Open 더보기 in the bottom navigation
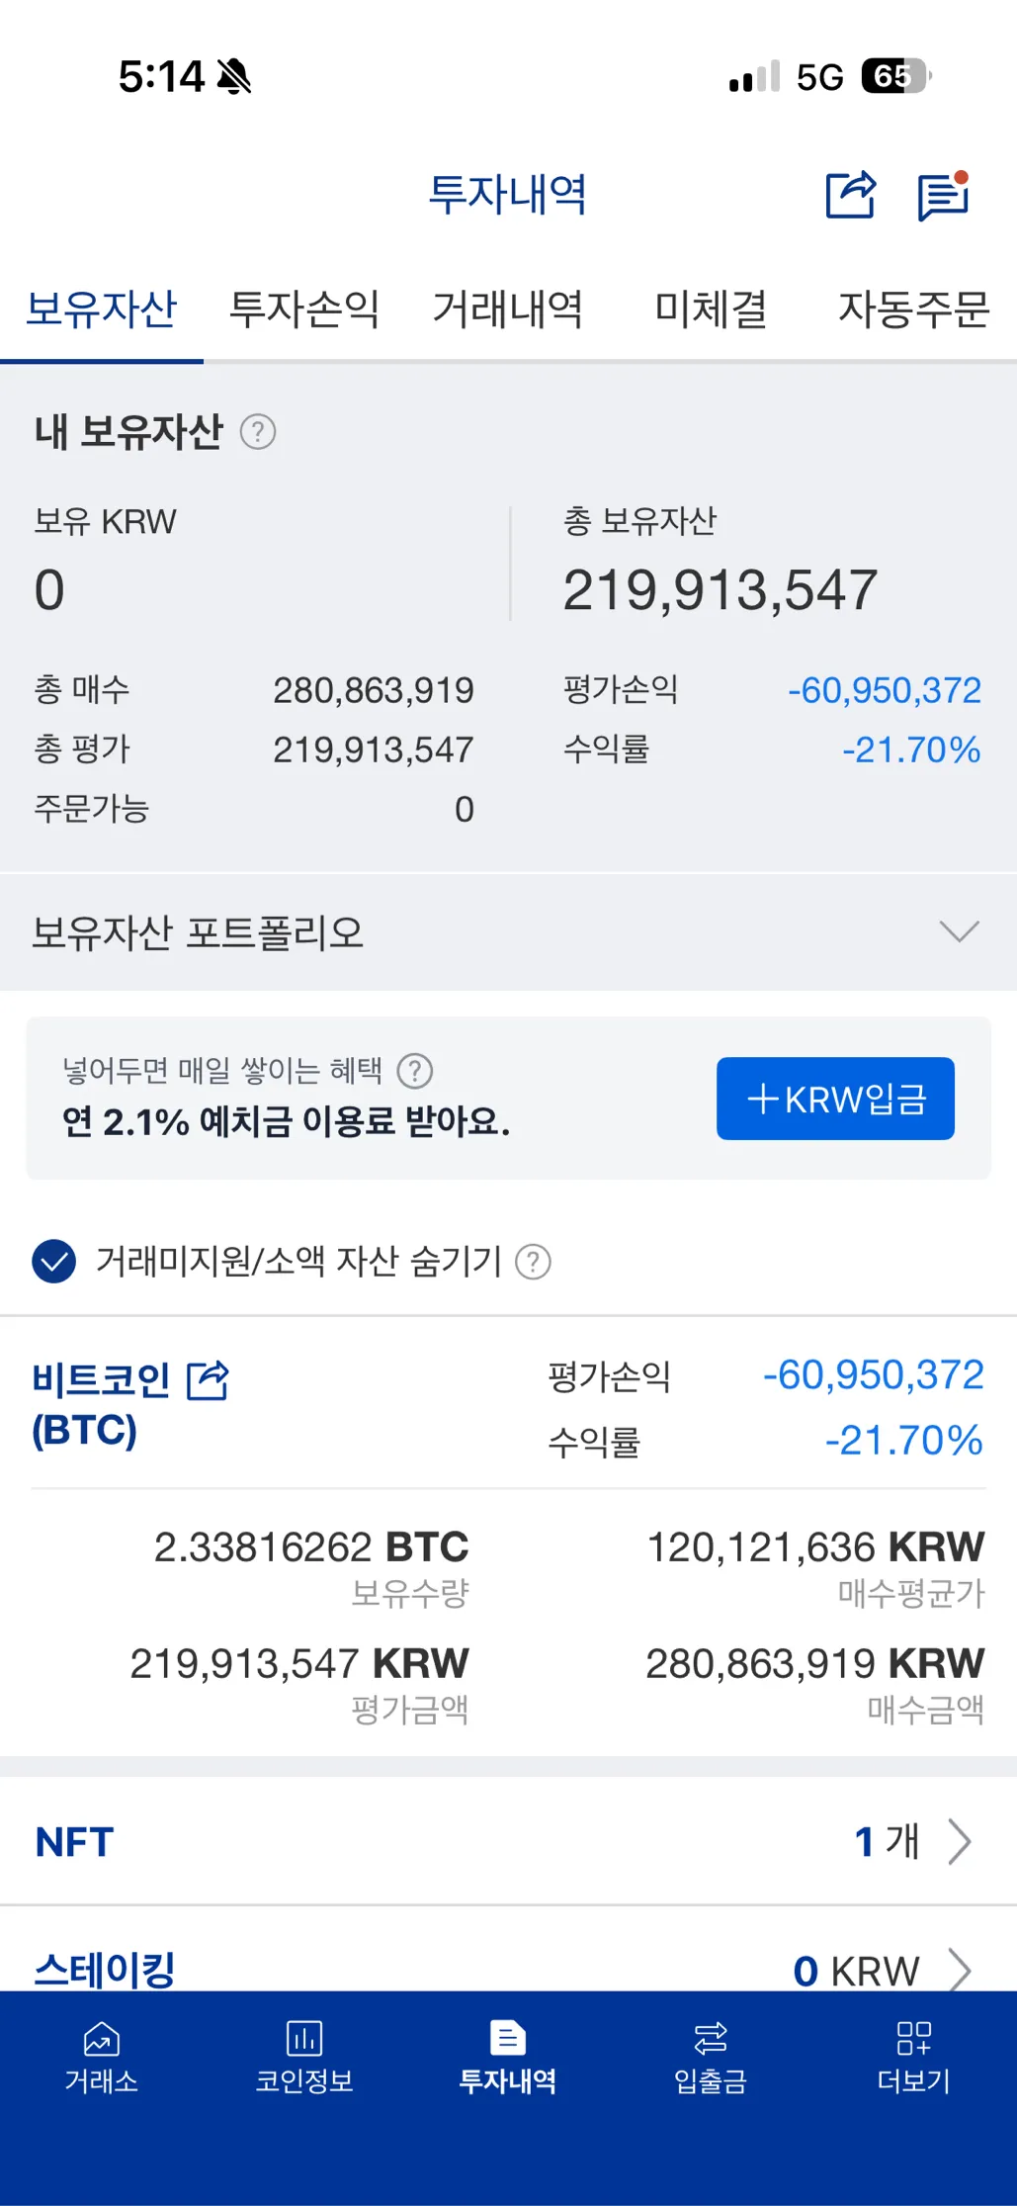The width and height of the screenshot is (1017, 2206). click(913, 2058)
